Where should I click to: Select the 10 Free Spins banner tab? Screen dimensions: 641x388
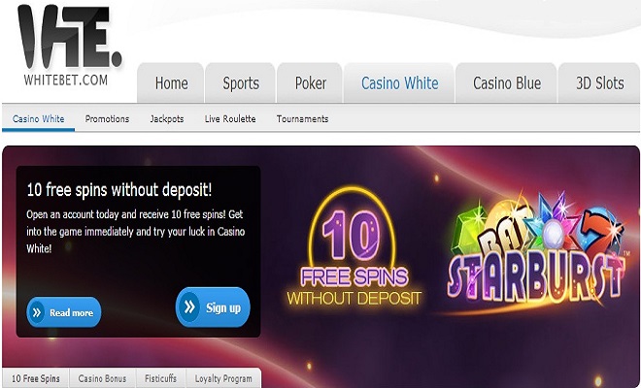[x=36, y=378]
